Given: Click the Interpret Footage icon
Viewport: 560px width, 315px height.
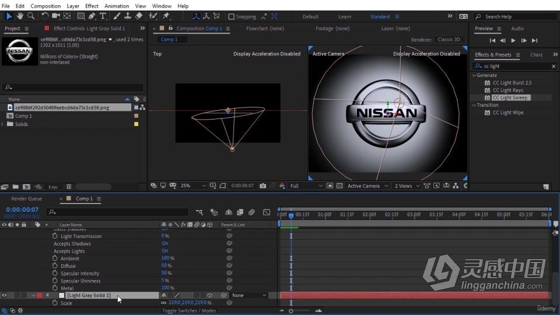Looking at the screenshot, I should point(4,187).
